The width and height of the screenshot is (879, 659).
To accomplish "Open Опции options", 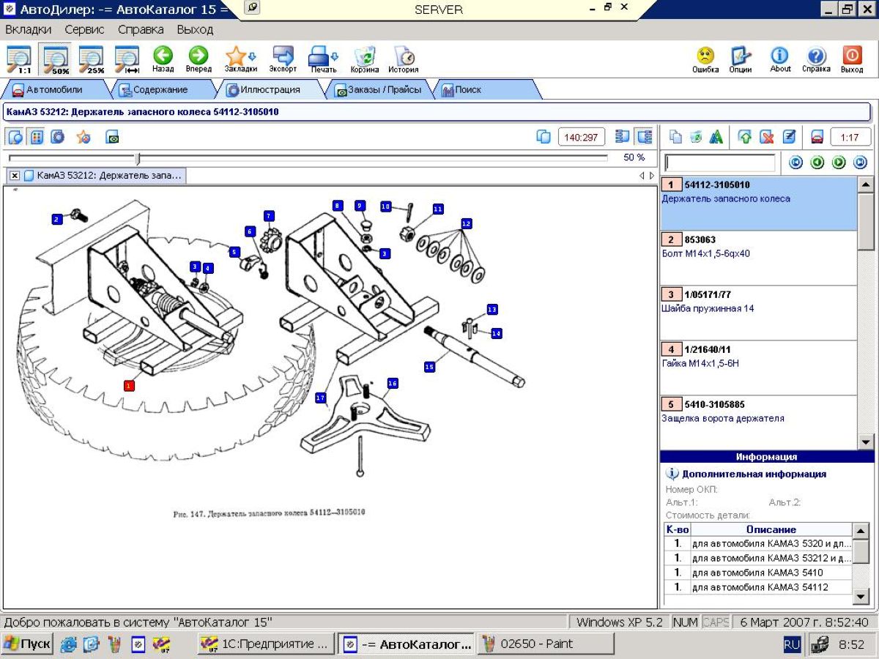I will click(x=741, y=59).
